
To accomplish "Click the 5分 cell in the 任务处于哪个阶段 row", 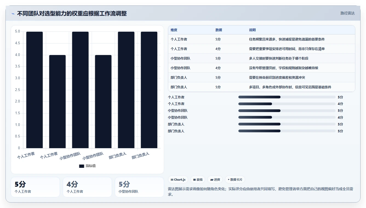I will [218, 58].
